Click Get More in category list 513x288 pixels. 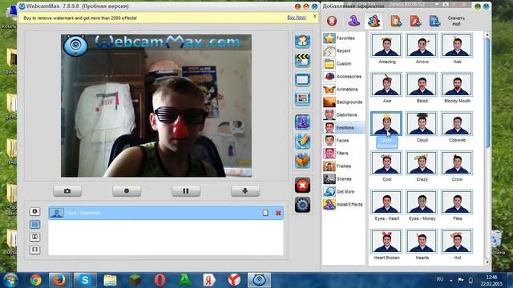[x=344, y=192]
